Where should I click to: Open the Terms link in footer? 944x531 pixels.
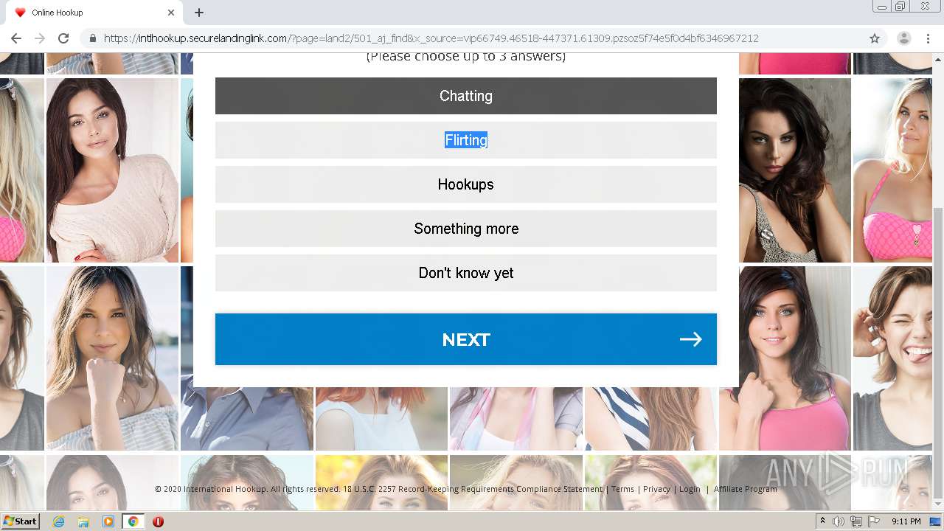(622, 489)
